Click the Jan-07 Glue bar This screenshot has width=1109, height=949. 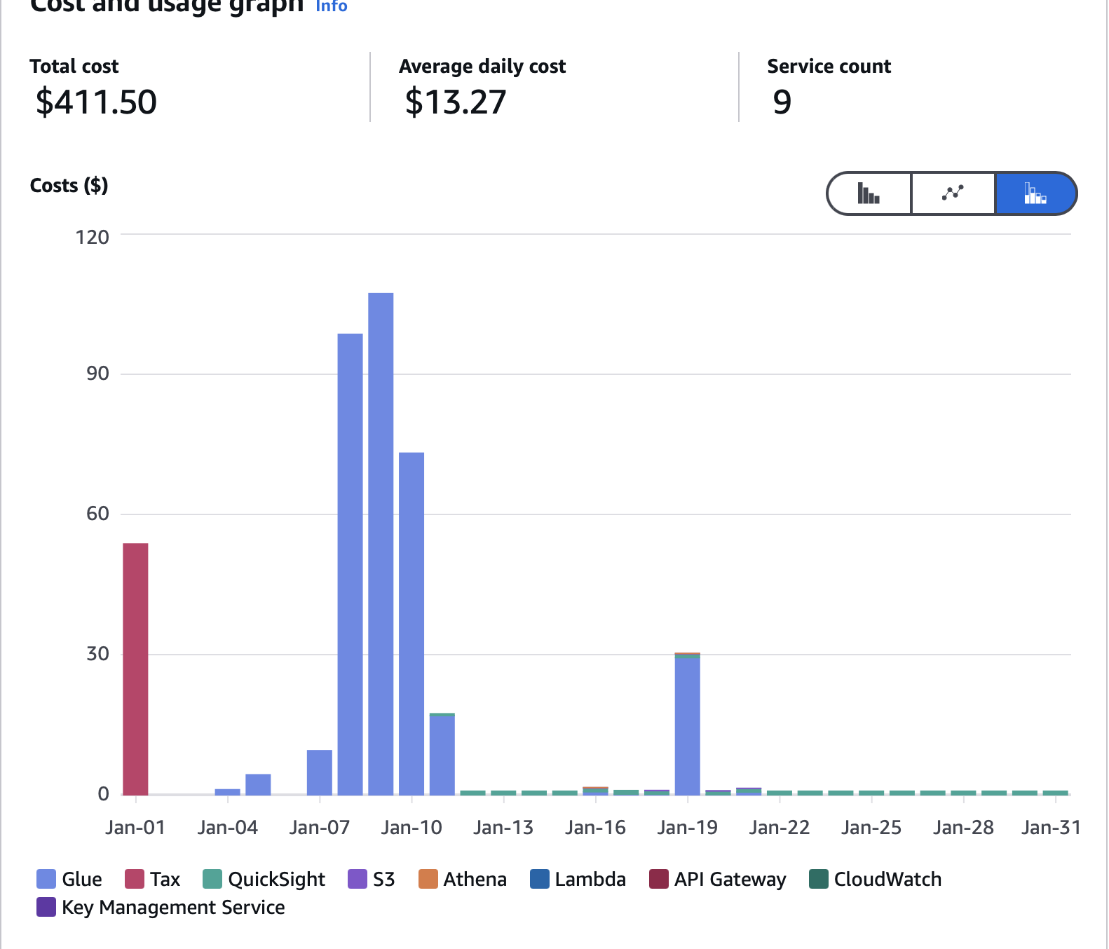coord(320,772)
